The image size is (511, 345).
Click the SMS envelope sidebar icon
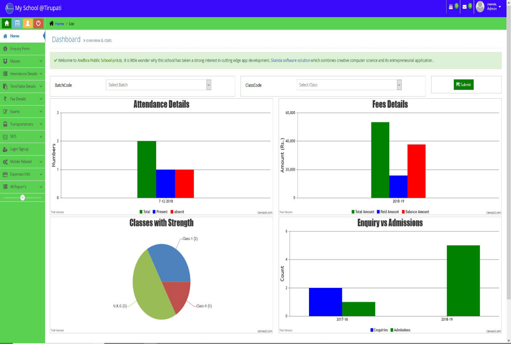(x=5, y=137)
